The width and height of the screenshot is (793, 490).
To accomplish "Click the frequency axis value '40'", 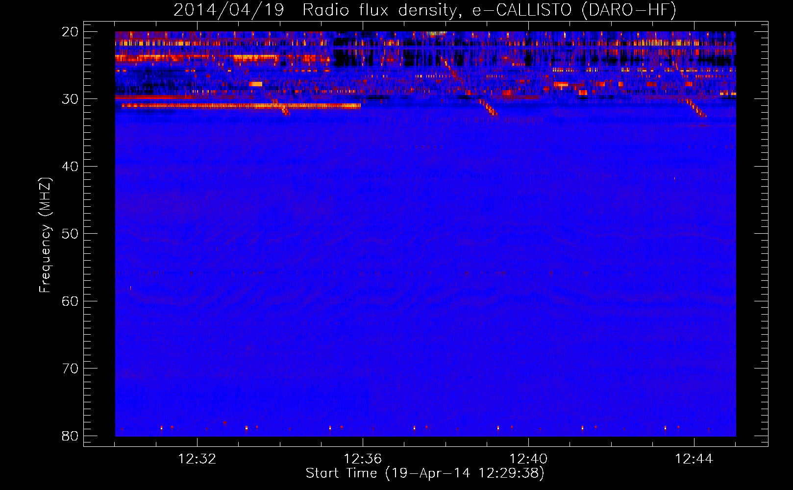I will pyautogui.click(x=70, y=167).
